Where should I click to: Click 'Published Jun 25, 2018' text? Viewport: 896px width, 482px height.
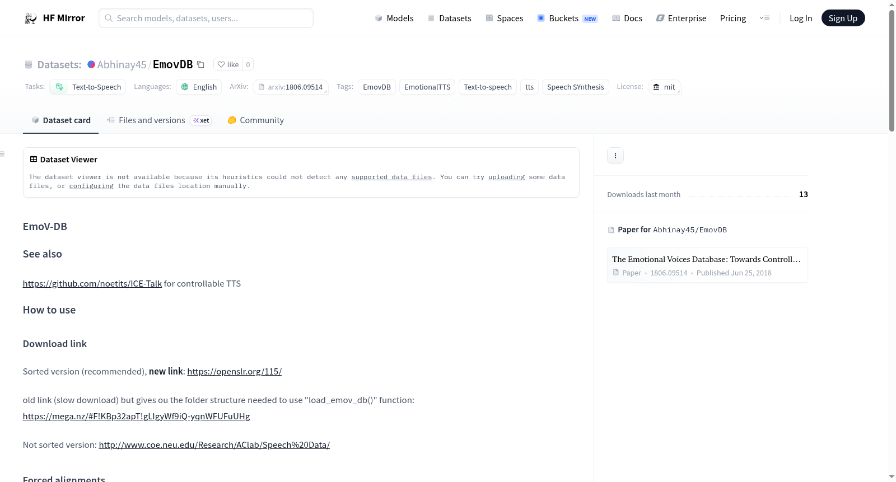point(734,273)
